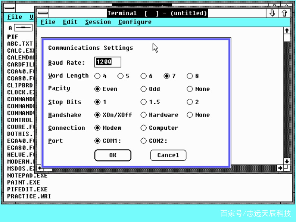
Task: Open the Configure menu
Action: pyautogui.click(x=135, y=22)
